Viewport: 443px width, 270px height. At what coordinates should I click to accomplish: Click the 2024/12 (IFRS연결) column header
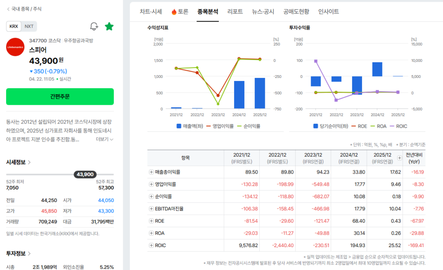click(x=349, y=158)
